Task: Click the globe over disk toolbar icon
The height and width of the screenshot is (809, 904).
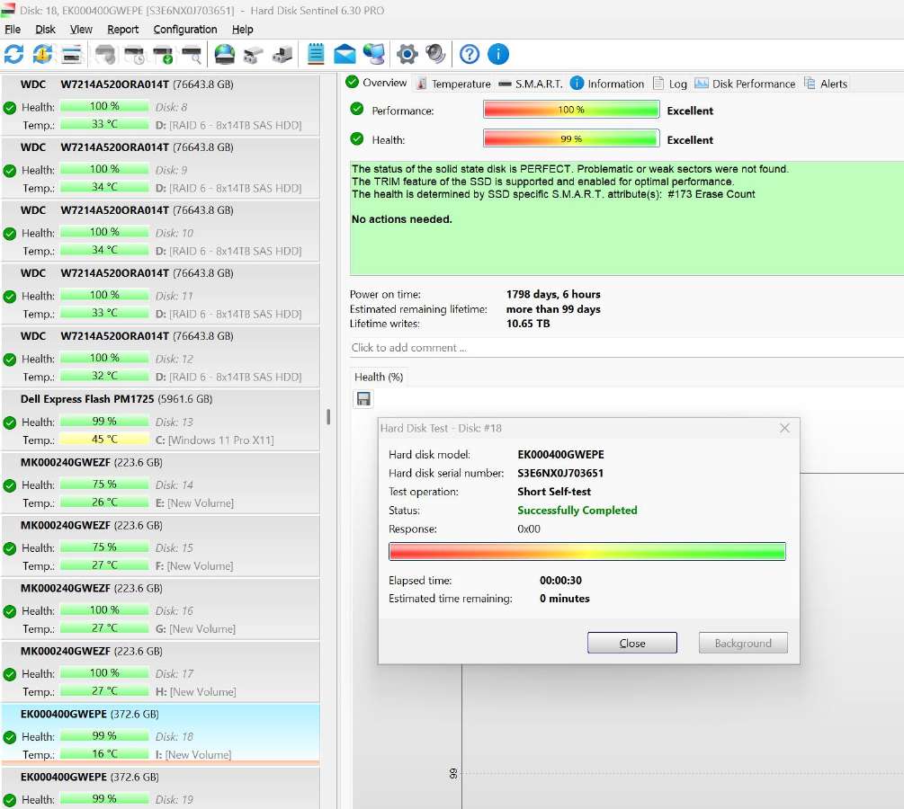Action: point(224,55)
